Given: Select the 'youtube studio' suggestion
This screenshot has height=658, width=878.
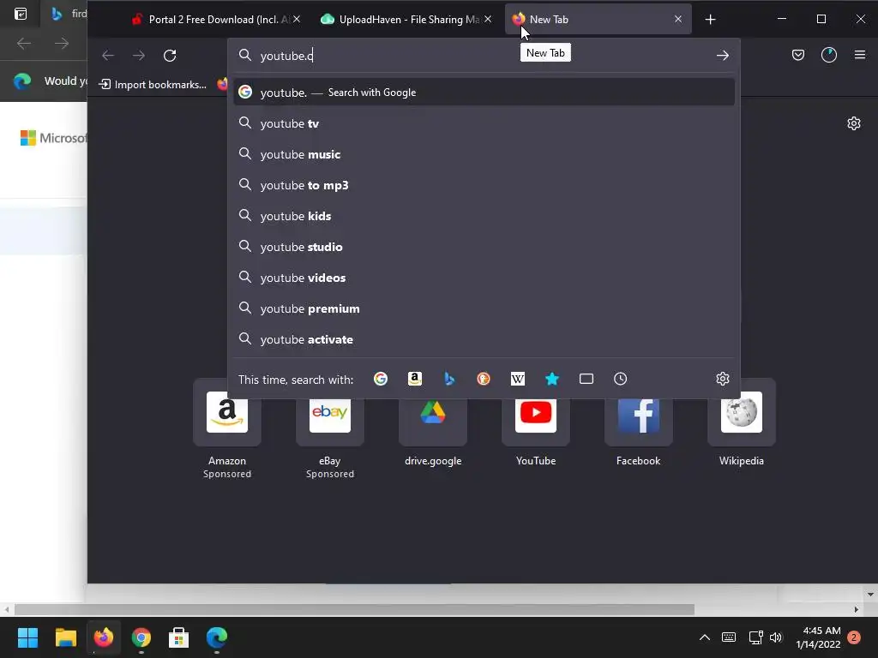Looking at the screenshot, I should pos(484,247).
